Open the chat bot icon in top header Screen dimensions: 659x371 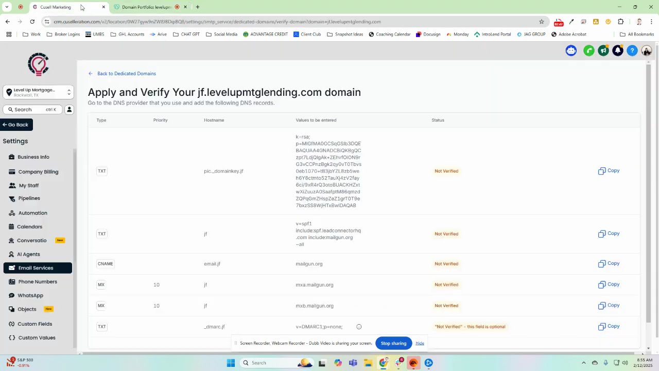(x=571, y=50)
